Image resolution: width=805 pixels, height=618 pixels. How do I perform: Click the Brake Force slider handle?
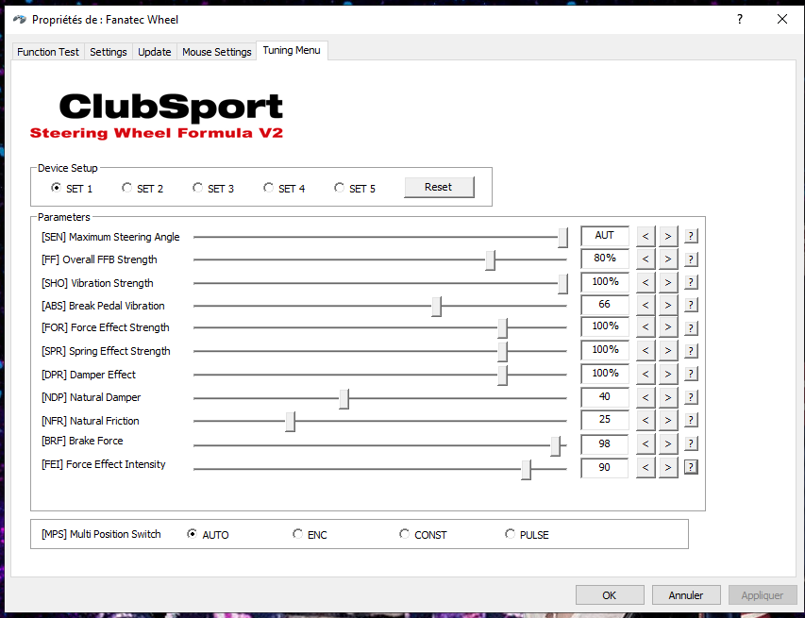(x=555, y=445)
